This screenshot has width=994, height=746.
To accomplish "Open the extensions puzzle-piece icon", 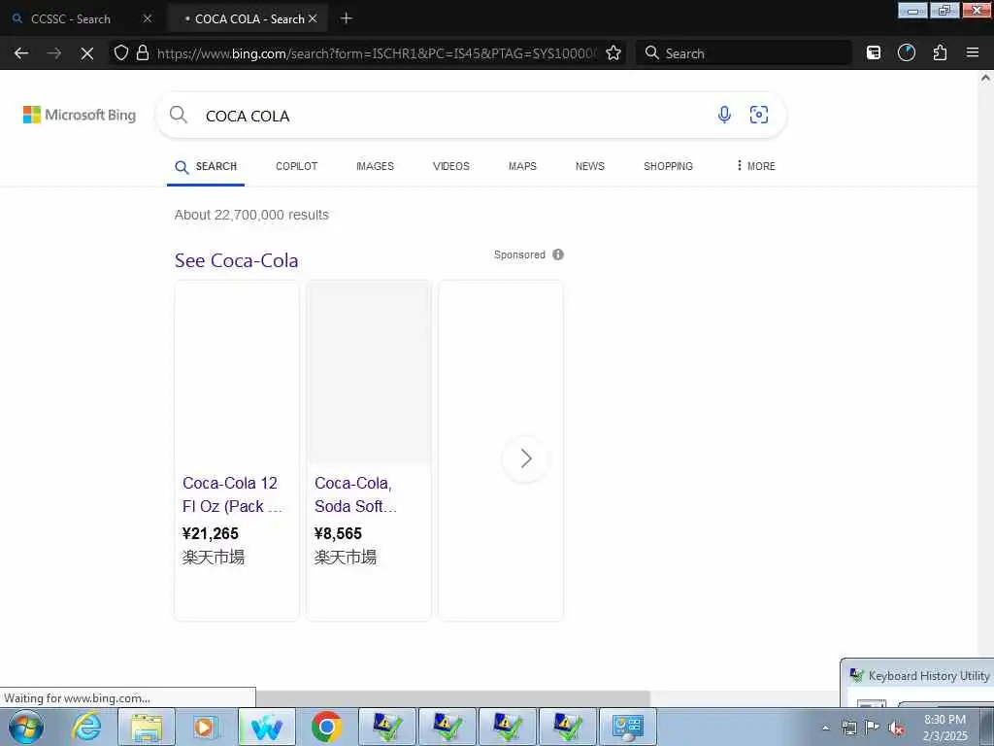I will point(940,53).
